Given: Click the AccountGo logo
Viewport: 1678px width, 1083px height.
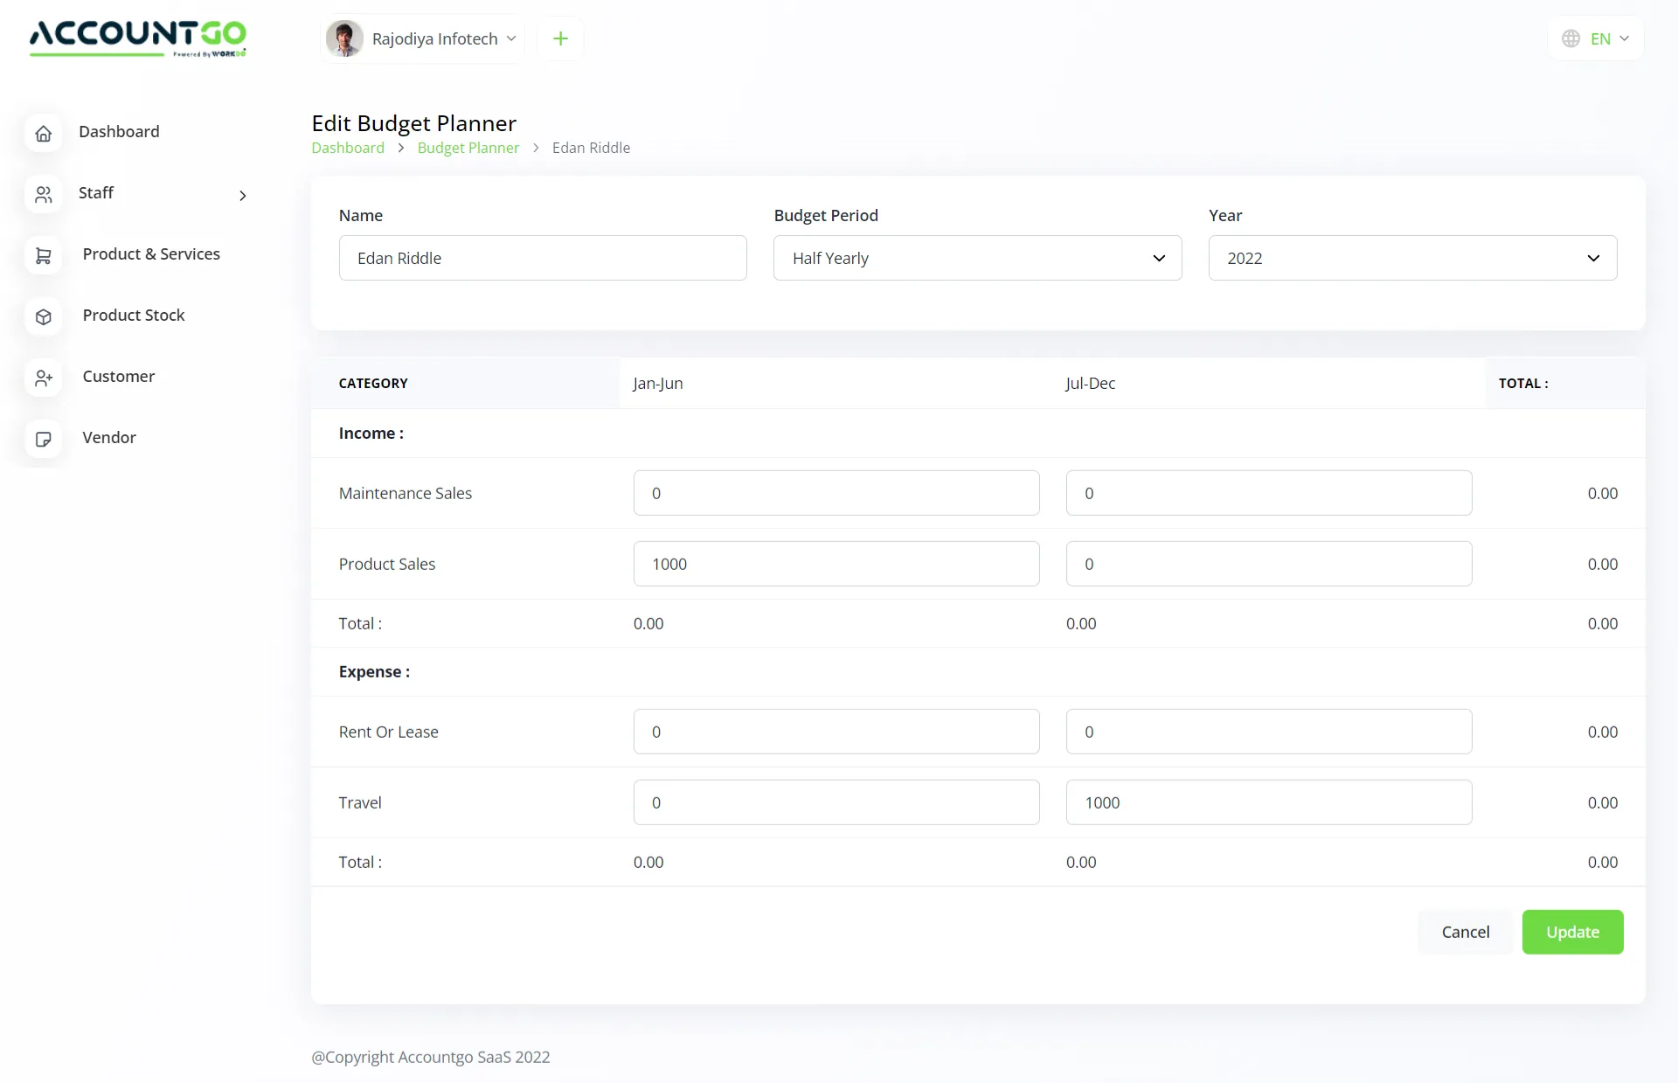Looking at the screenshot, I should point(136,38).
